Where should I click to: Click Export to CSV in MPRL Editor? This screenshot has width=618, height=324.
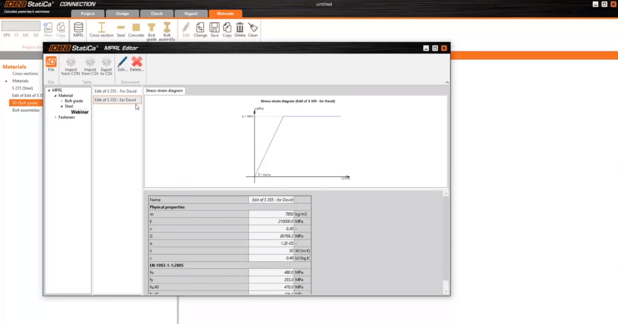[106, 66]
